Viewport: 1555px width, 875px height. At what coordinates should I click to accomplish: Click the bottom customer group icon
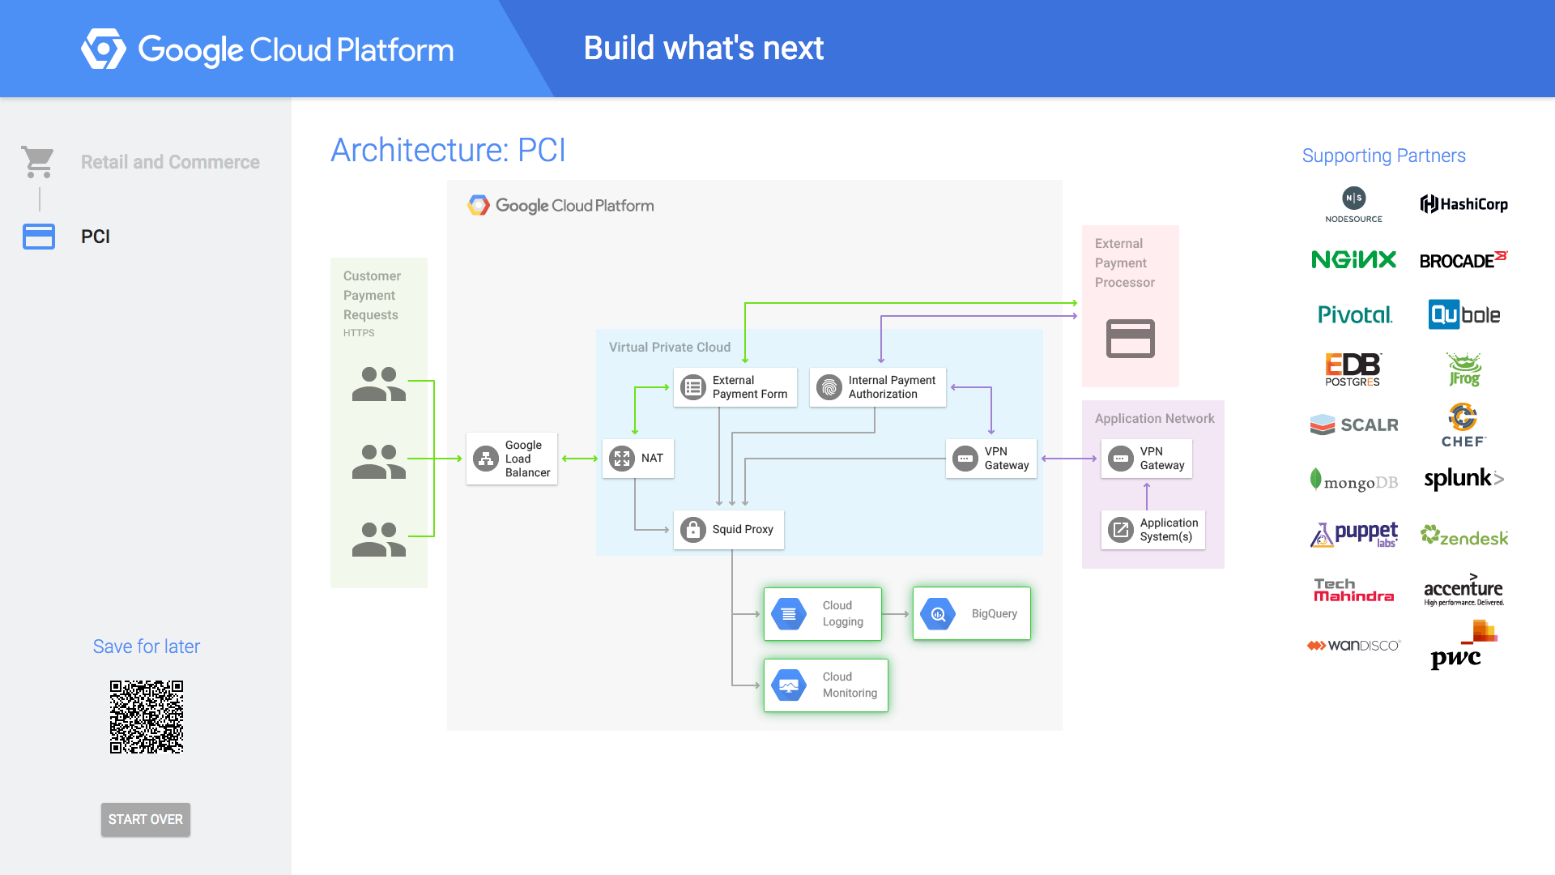(379, 540)
